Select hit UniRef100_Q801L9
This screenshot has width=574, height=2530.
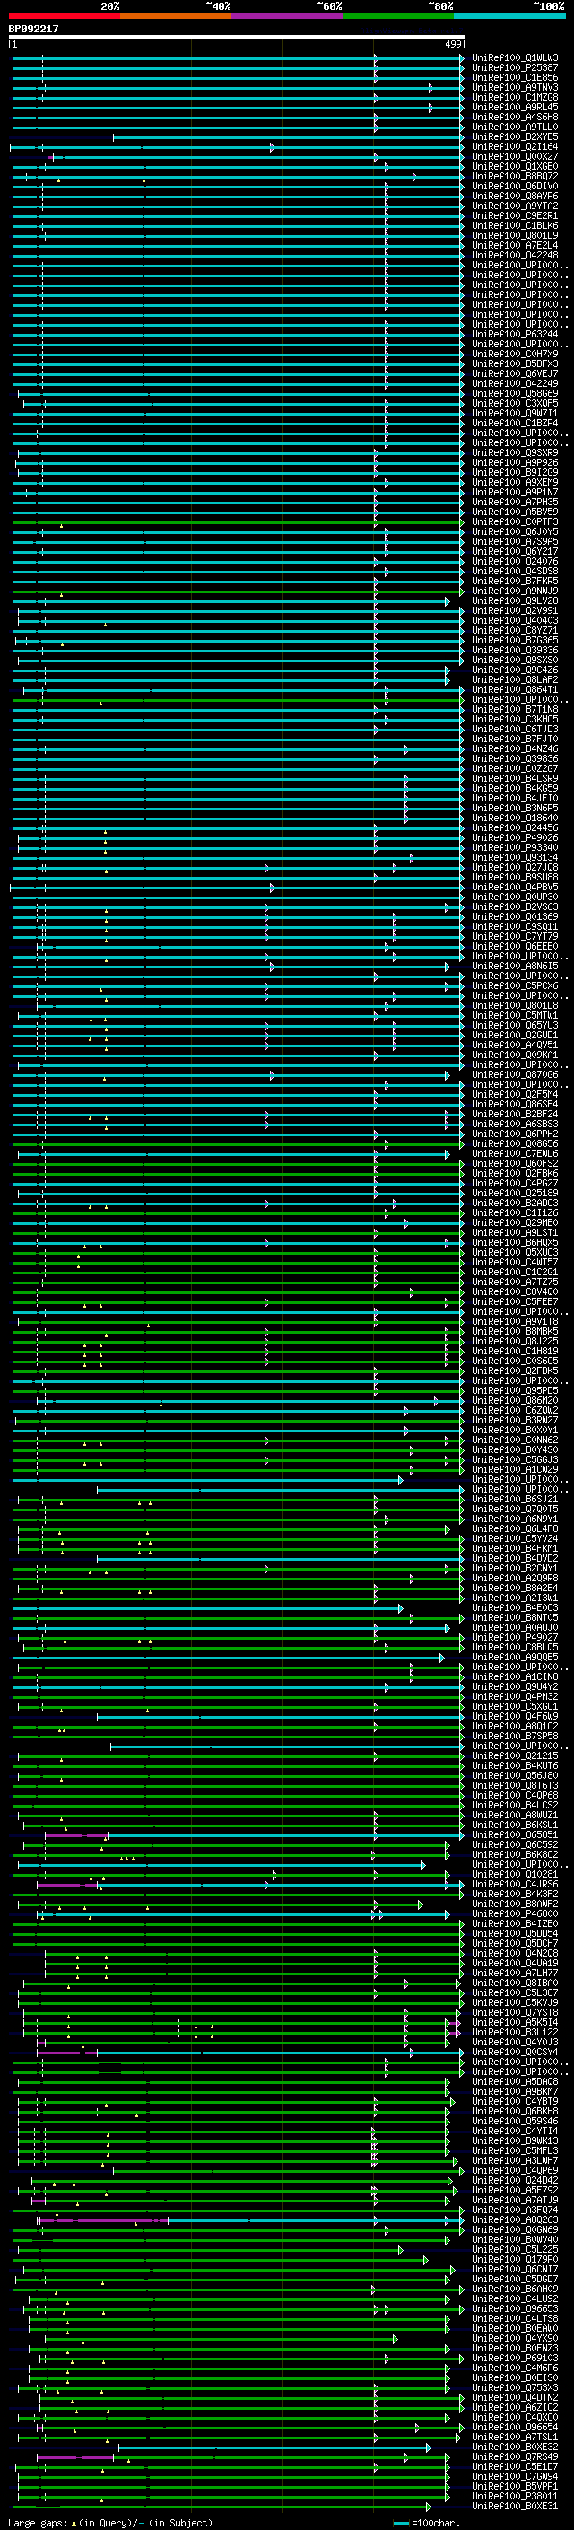tap(514, 236)
